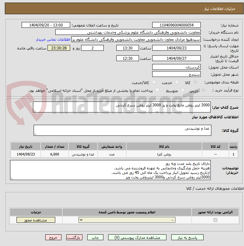Click the شرح کلی نیاز text area
244x246 pixels.
122,107
